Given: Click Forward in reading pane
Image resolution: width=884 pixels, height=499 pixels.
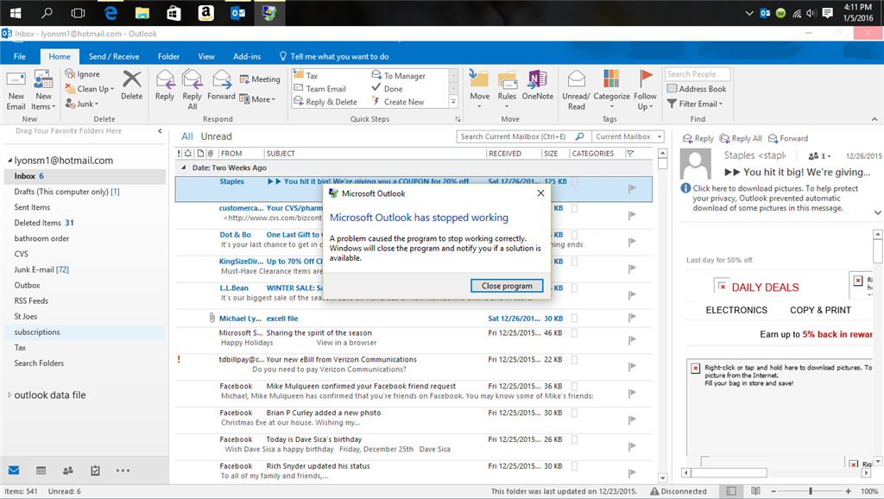Looking at the screenshot, I should click(x=788, y=138).
